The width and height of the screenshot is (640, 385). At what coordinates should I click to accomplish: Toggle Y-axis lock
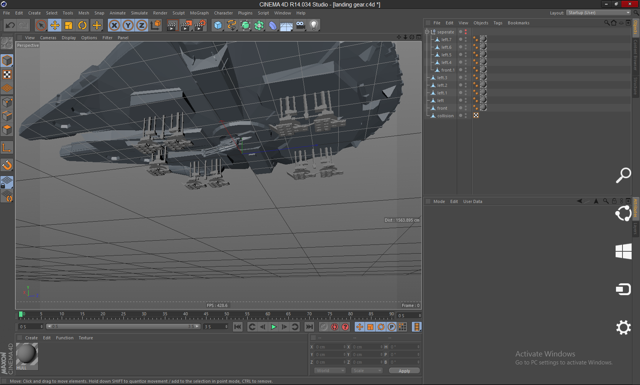[128, 26]
